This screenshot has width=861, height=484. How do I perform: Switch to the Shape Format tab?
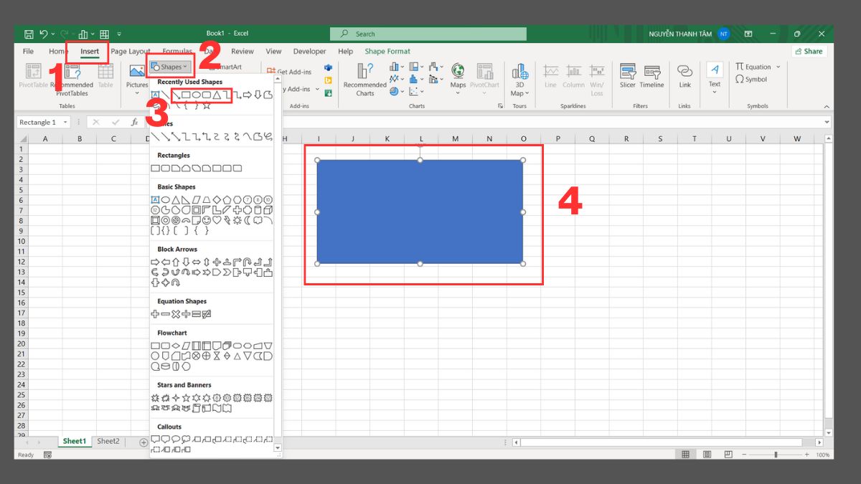387,51
